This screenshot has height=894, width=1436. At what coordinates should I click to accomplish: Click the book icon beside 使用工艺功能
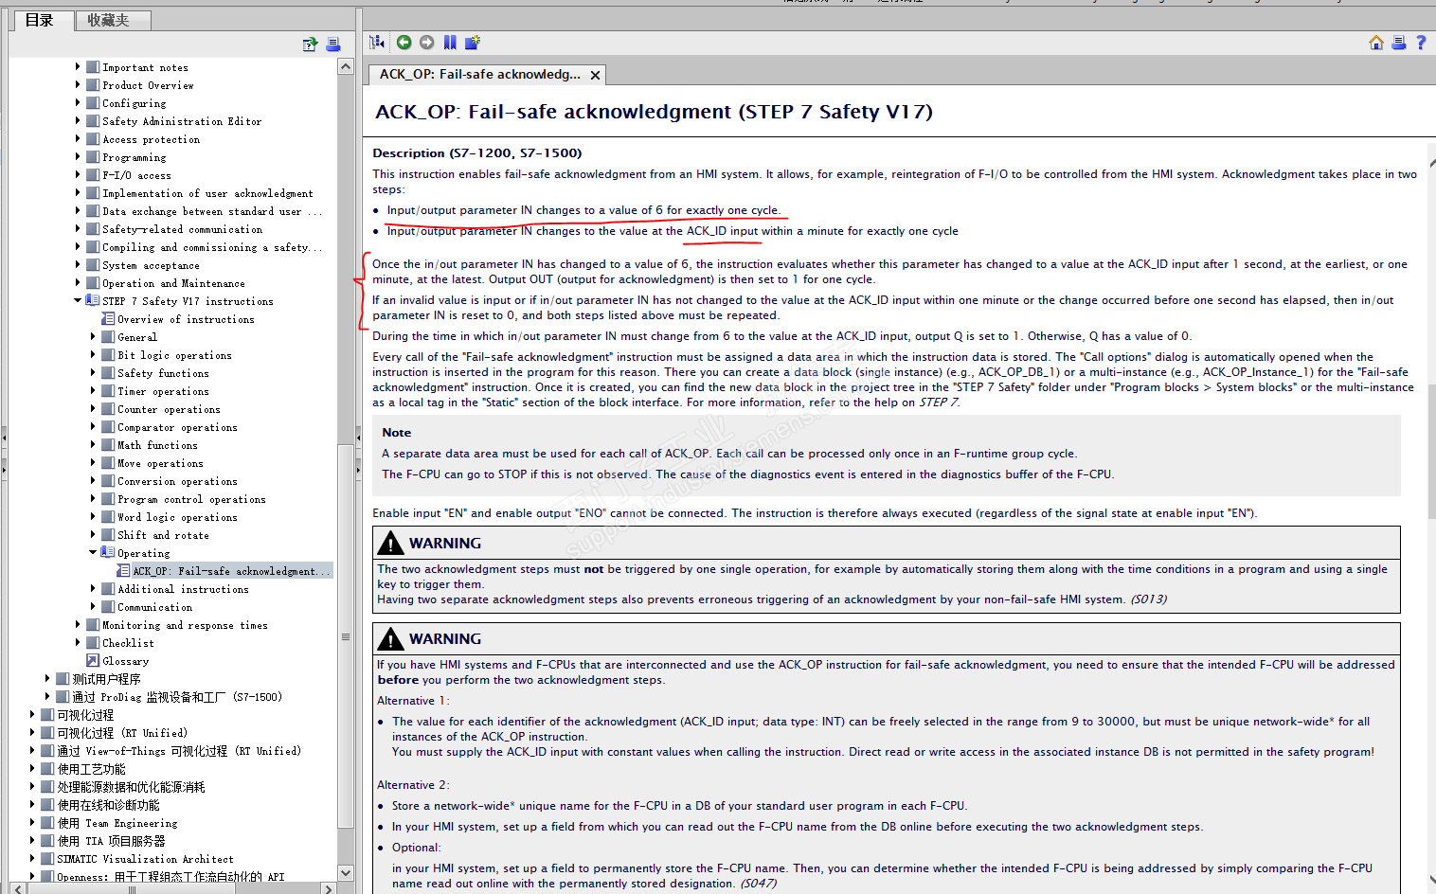click(47, 769)
